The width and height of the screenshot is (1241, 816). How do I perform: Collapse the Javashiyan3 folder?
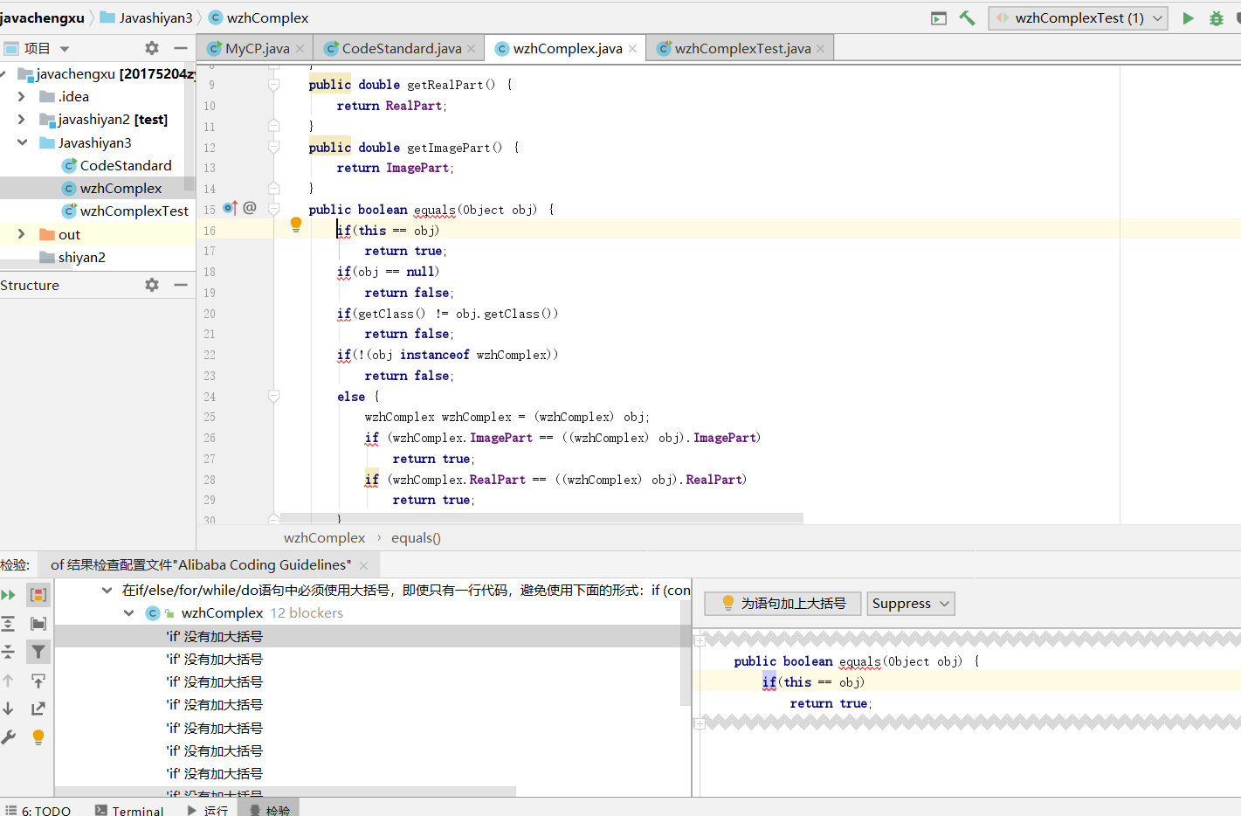[22, 142]
